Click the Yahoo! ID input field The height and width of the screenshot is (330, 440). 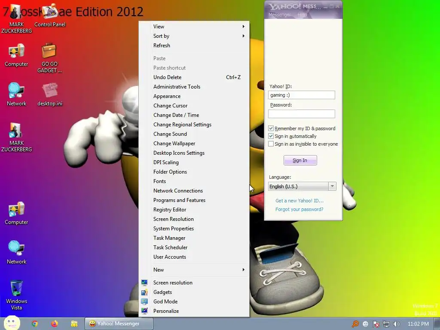(301, 95)
